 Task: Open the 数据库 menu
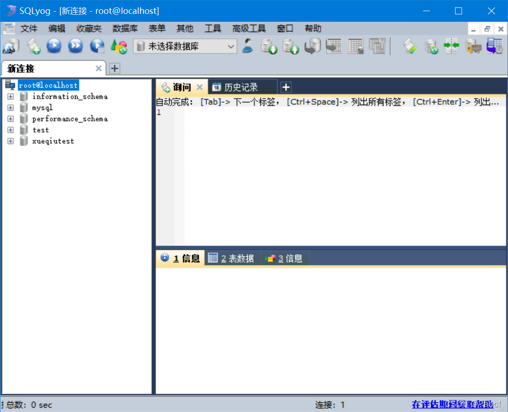(125, 29)
